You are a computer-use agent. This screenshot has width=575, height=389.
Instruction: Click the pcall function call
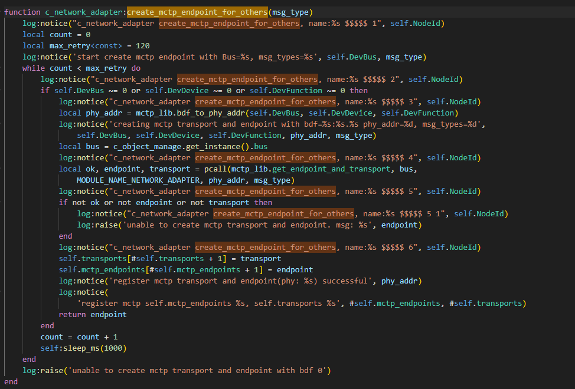click(202, 169)
